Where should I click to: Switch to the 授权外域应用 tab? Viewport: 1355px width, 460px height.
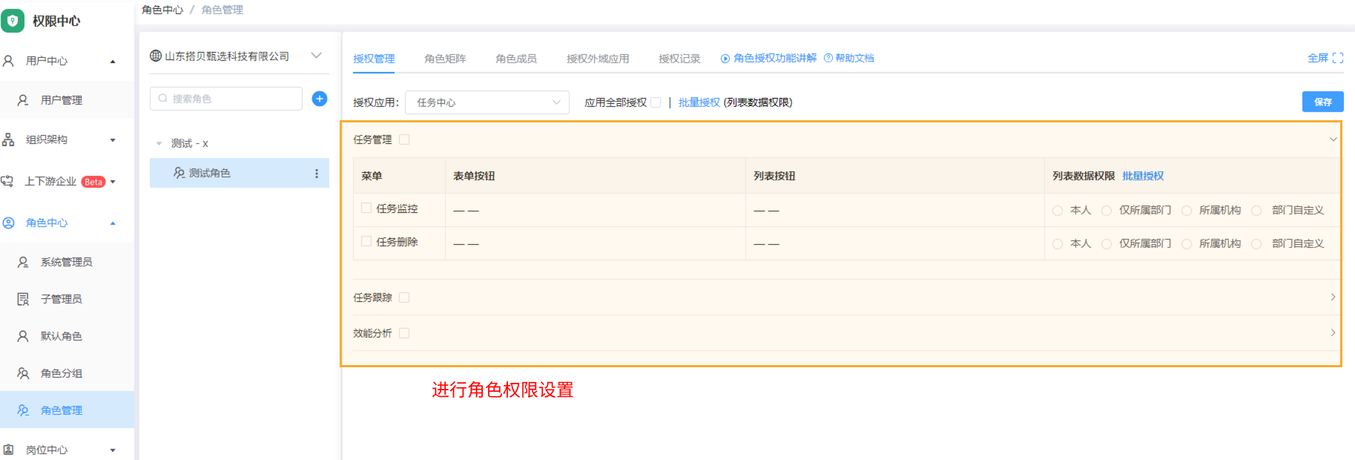point(598,59)
